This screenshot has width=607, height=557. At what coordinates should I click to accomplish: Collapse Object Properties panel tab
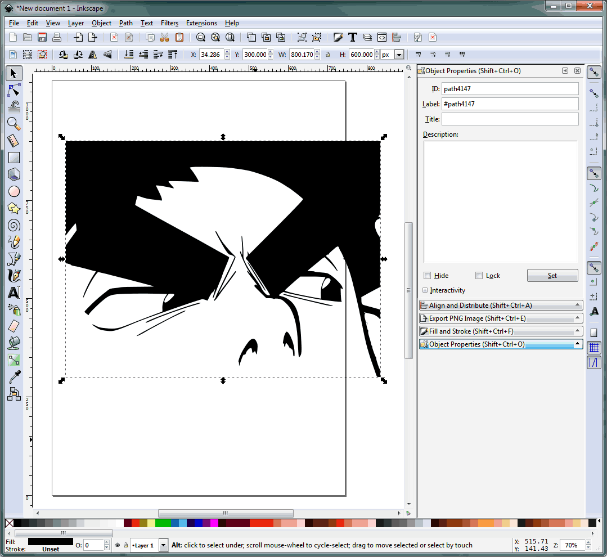click(x=501, y=344)
